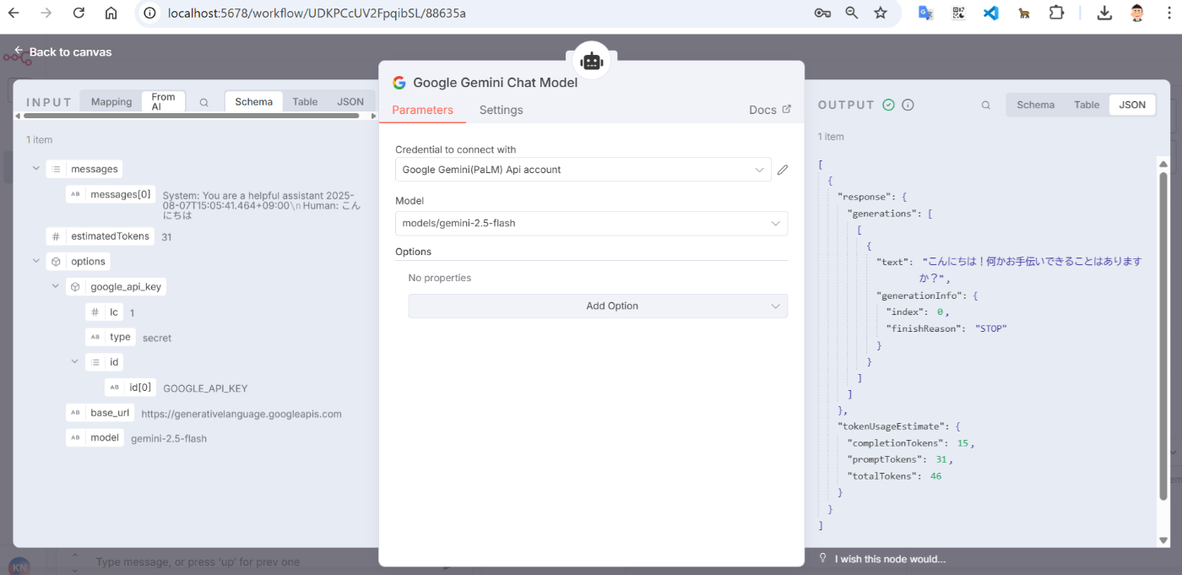Click the Google logo beside node title
Screen dimensions: 1182x575
click(x=399, y=83)
